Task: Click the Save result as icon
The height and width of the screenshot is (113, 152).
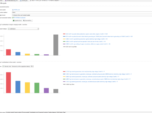Action: (x=24, y=20)
